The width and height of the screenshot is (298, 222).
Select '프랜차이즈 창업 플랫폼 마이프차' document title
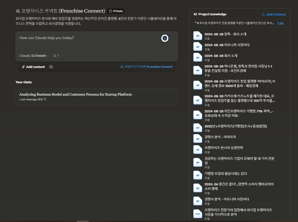240,84
